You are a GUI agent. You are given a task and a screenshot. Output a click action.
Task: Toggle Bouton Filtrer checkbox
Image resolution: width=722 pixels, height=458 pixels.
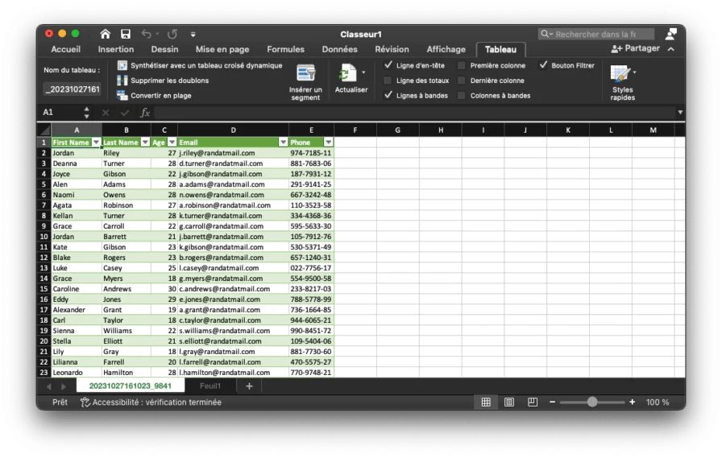(x=543, y=65)
